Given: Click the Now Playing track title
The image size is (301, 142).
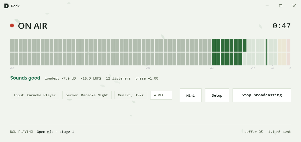Looking at the screenshot, I should (55, 132).
